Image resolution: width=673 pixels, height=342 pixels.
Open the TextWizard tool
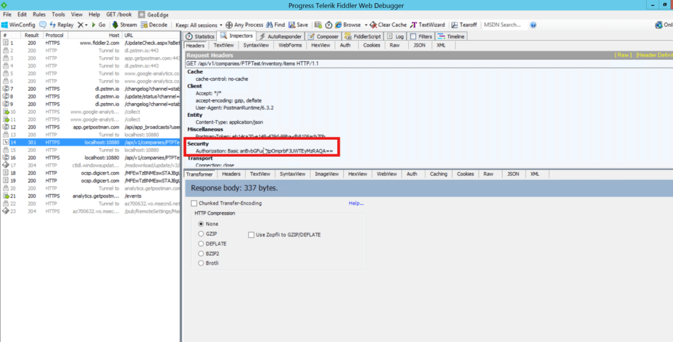click(x=428, y=25)
